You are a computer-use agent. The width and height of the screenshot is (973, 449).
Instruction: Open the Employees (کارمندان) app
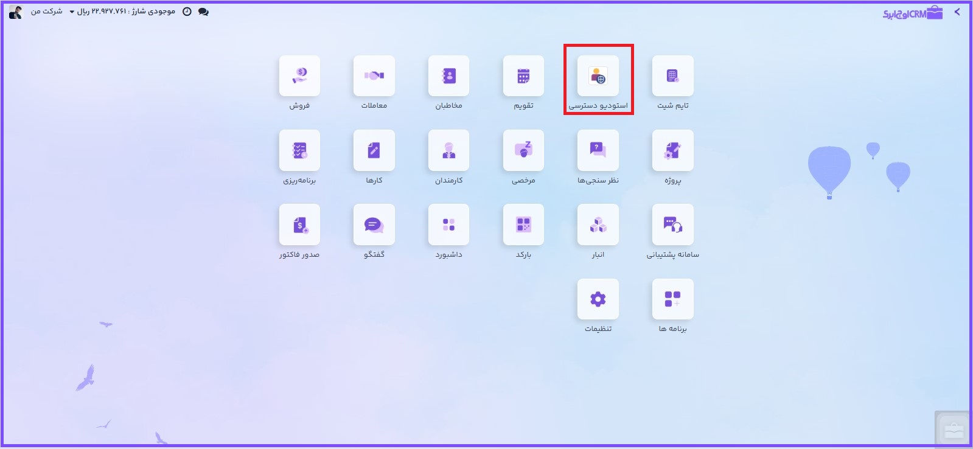point(448,150)
